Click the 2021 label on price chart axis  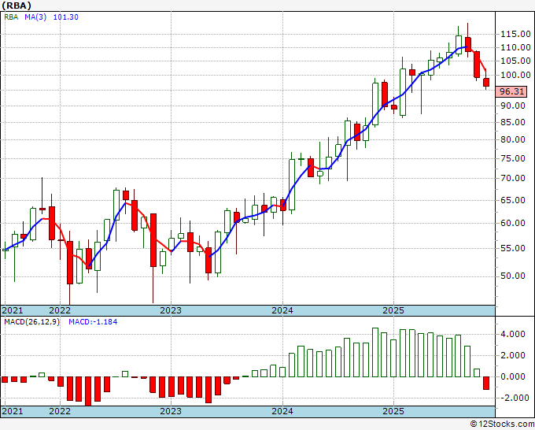coord(13,310)
